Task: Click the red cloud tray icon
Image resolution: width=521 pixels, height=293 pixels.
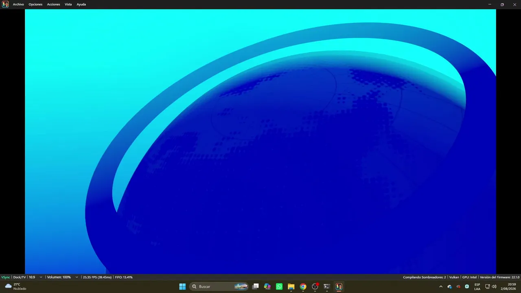Action: 458,286
